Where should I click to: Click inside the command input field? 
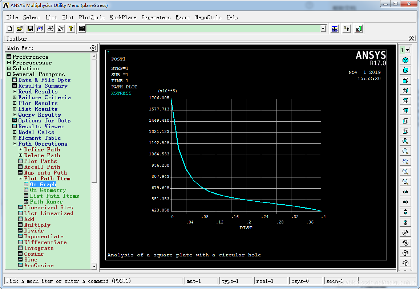[203, 29]
